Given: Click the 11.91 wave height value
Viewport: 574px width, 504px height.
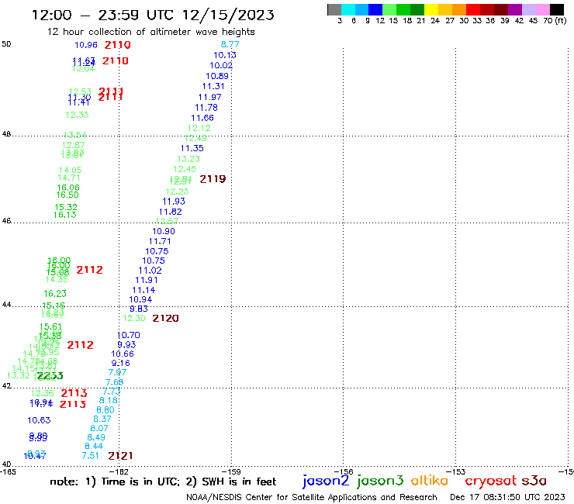Looking at the screenshot, I should click(147, 280).
